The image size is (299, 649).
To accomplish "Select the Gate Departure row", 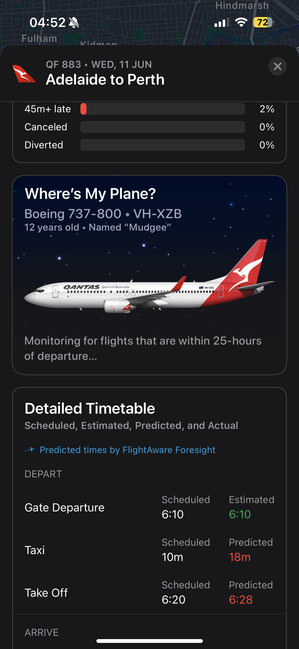I will click(x=64, y=507).
